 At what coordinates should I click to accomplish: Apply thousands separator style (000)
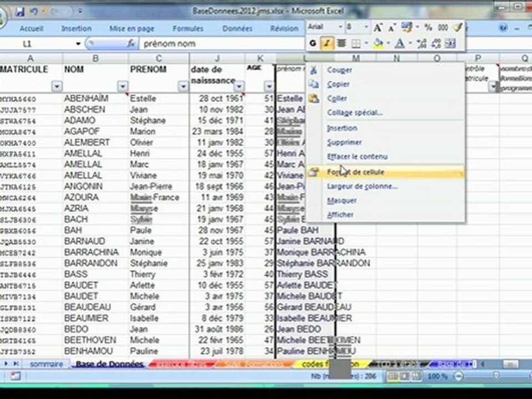click(442, 28)
